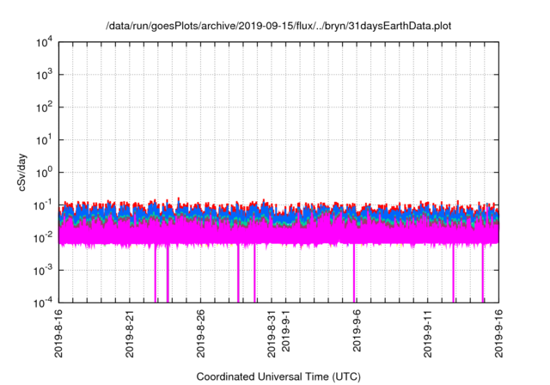Viewport: 550px width, 385px height.
Task: Click the 2019-9-11 date label
Action: [428, 333]
